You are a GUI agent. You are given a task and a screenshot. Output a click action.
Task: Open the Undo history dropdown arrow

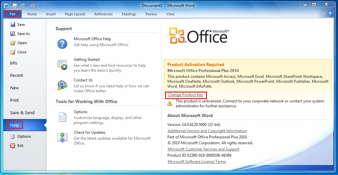(x=27, y=6)
